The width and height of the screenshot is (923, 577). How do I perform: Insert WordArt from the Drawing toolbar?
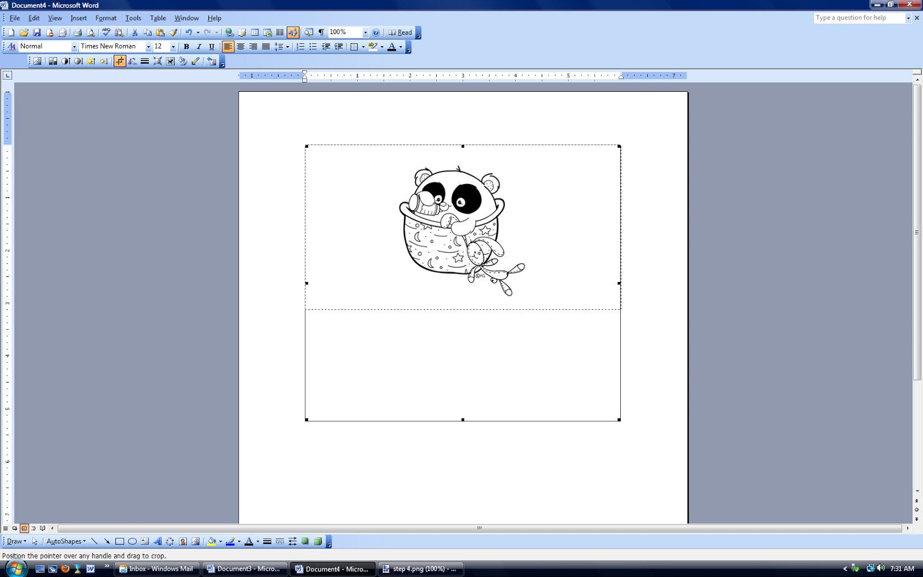(157, 541)
